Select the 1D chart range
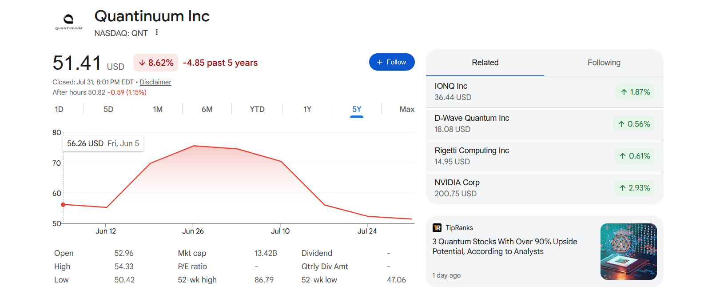The image size is (704, 294). (59, 109)
